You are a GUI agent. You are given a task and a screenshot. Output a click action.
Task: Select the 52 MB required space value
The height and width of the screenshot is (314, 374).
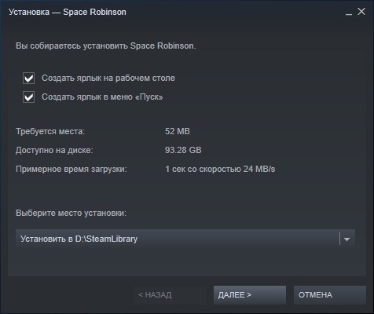[178, 131]
